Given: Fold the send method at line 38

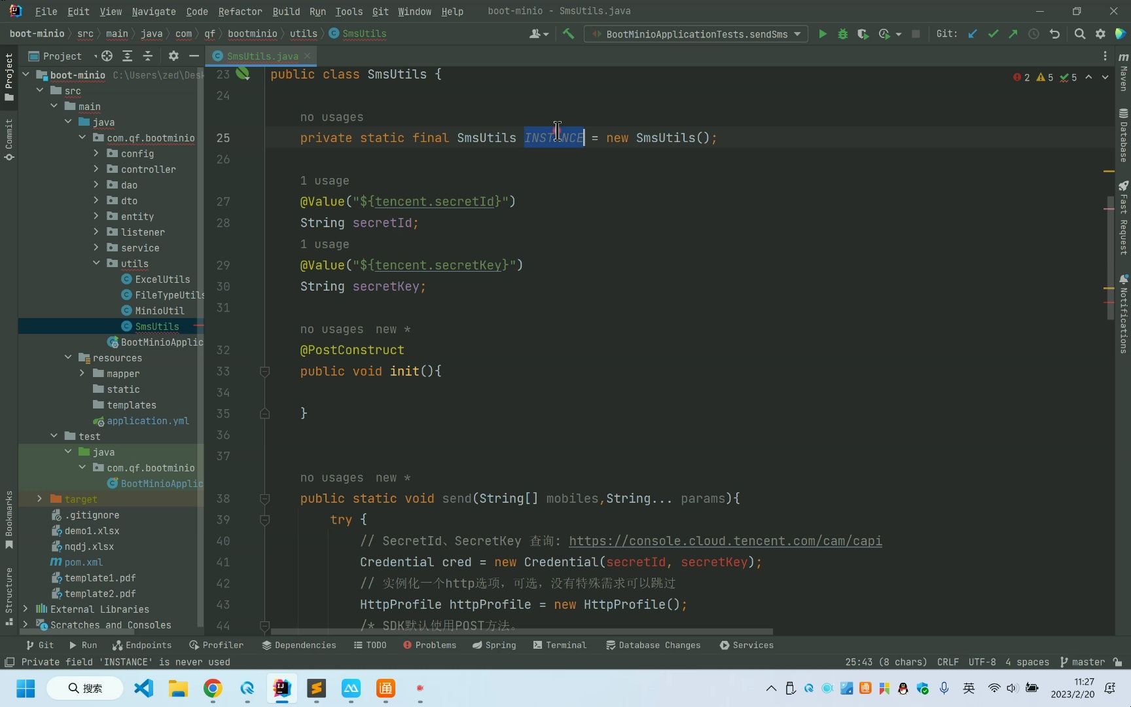Looking at the screenshot, I should click(x=264, y=499).
